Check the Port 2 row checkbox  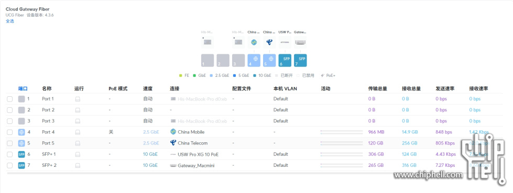10,110
